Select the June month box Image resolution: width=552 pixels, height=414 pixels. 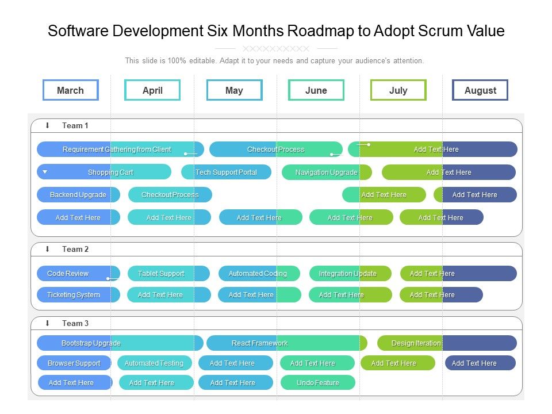316,90
